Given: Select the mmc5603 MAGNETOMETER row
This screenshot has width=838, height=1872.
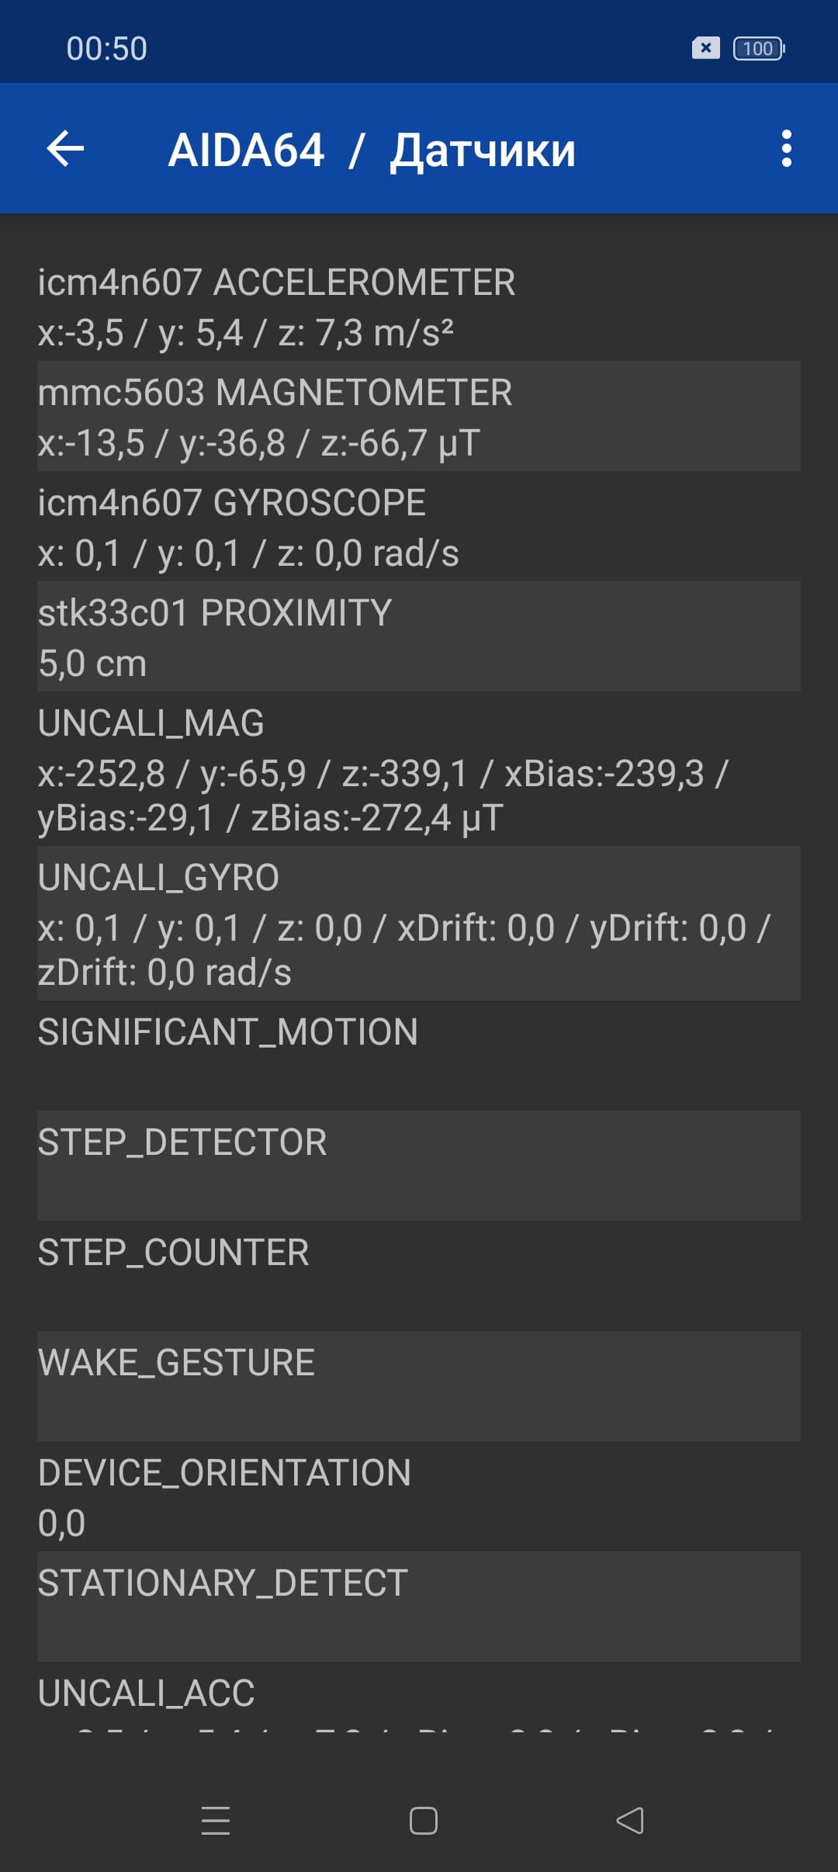Looking at the screenshot, I should pyautogui.click(x=419, y=417).
